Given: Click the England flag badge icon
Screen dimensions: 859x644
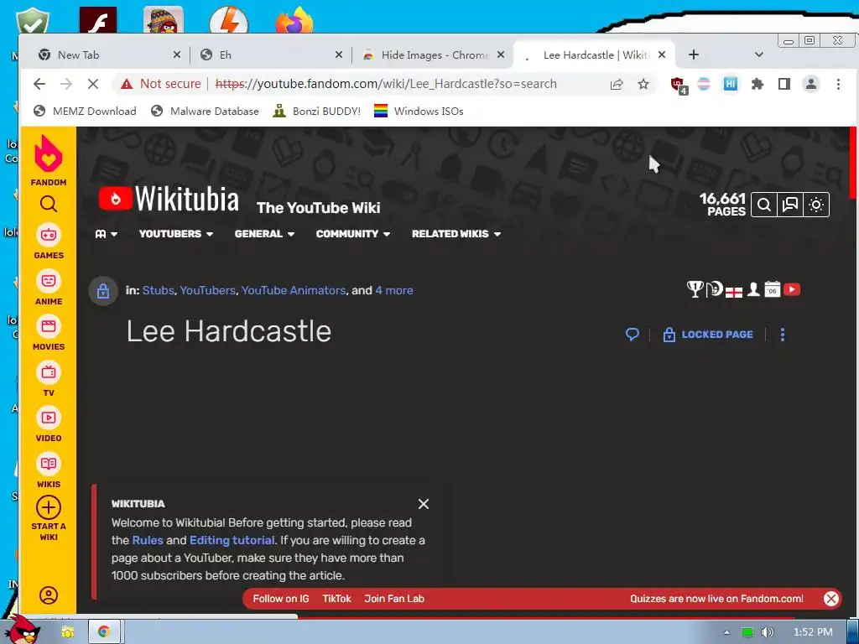Looking at the screenshot, I should [734, 292].
